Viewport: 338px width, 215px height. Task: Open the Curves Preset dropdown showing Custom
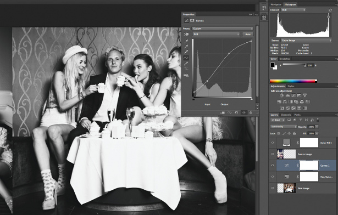pyautogui.click(x=223, y=29)
